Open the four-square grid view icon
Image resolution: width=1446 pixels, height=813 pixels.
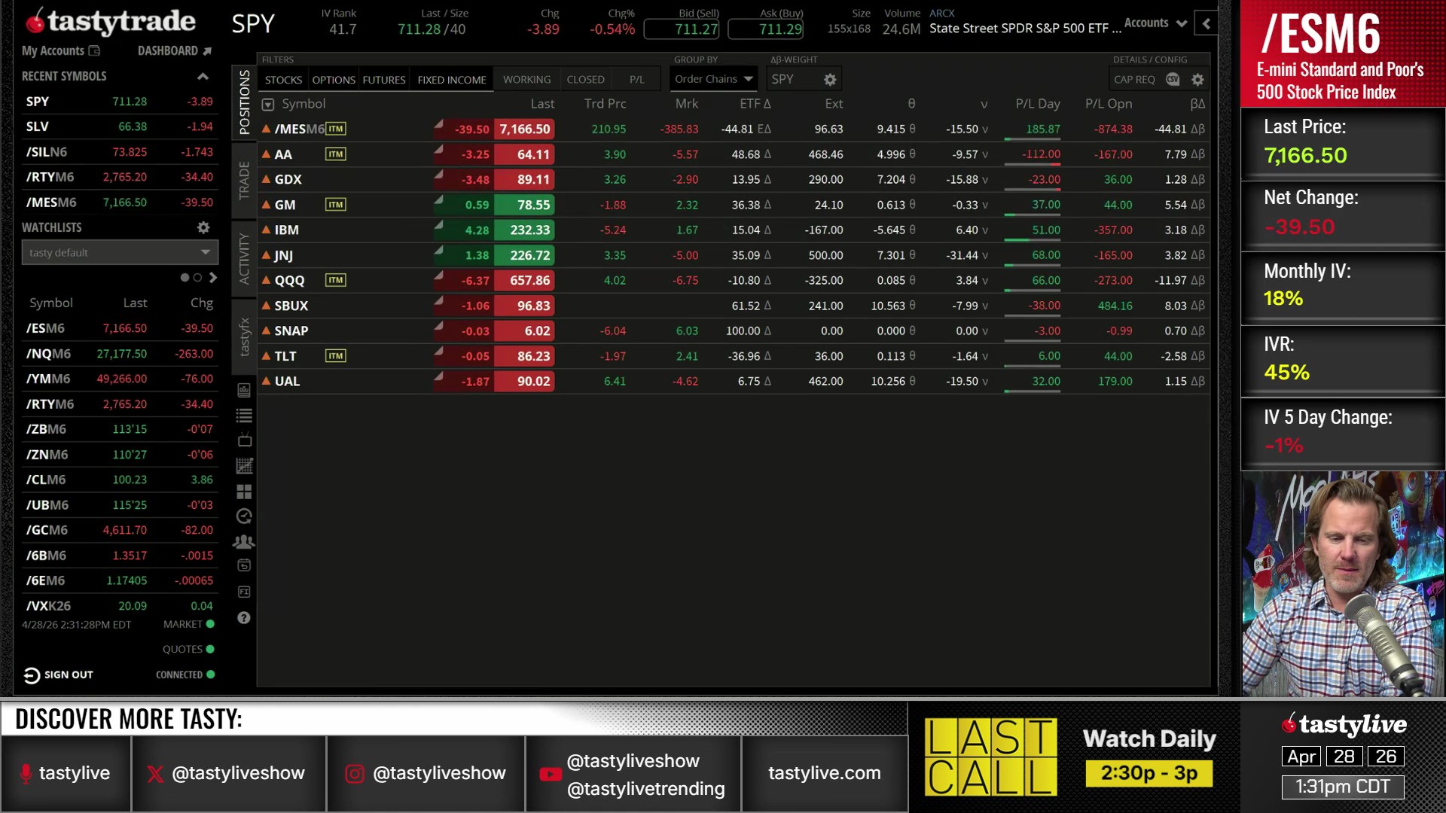[244, 492]
